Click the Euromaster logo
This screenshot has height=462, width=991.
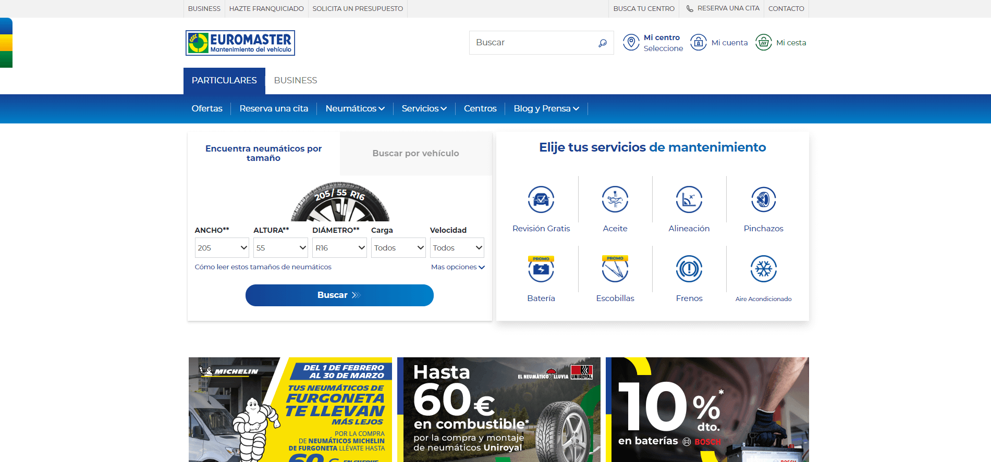240,43
